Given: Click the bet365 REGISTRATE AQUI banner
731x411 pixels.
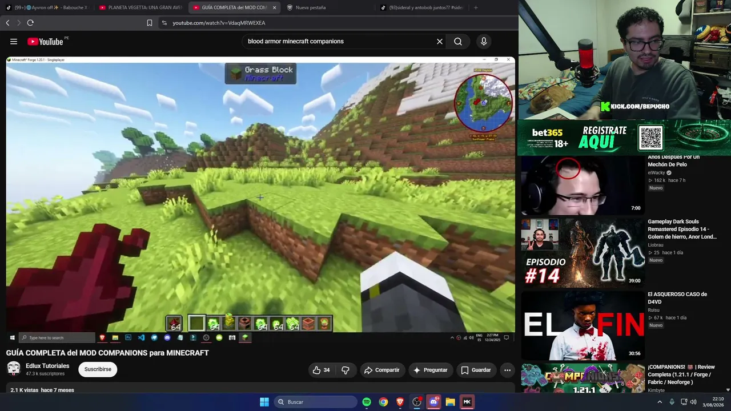Looking at the screenshot, I should coord(624,138).
